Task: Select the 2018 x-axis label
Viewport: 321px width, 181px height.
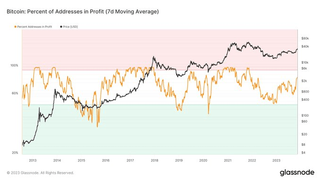Action: click(154, 160)
